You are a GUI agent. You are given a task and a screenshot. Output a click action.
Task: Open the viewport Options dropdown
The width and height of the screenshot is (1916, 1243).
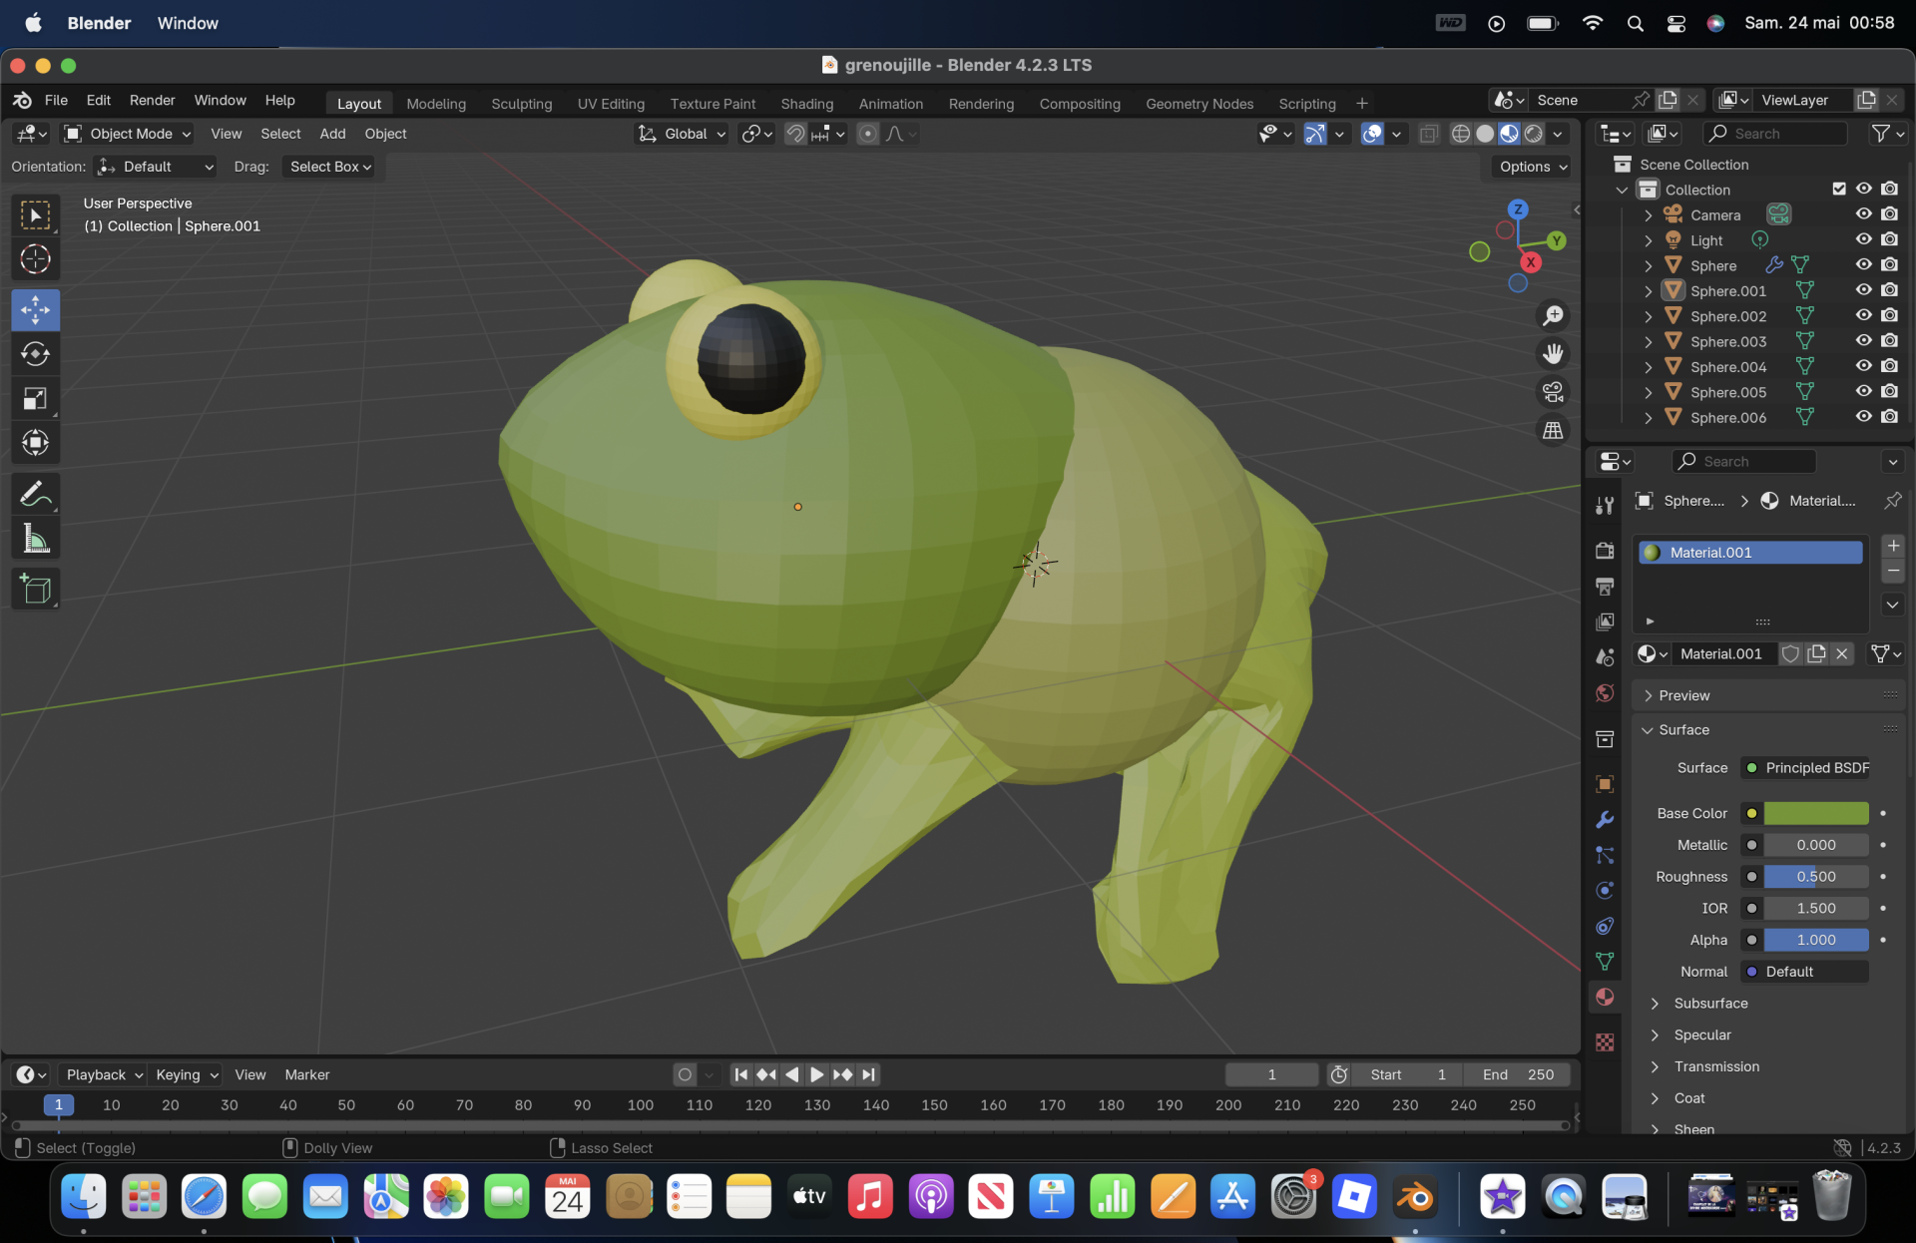1533,167
